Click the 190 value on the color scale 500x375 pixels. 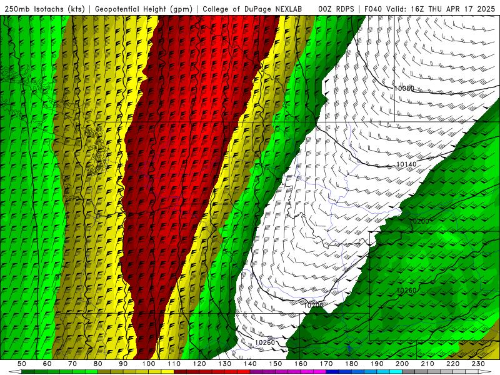[x=377, y=364]
